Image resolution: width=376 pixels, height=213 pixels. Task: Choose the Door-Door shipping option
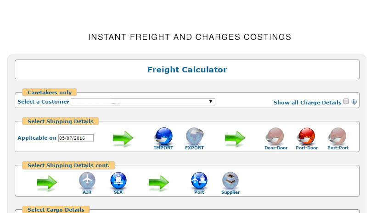(275, 136)
